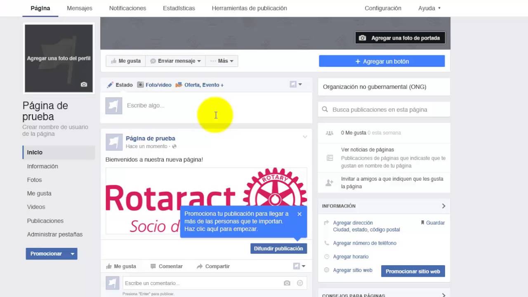
Task: Click the people icon beside 0 Me gusta
Action: point(329,133)
